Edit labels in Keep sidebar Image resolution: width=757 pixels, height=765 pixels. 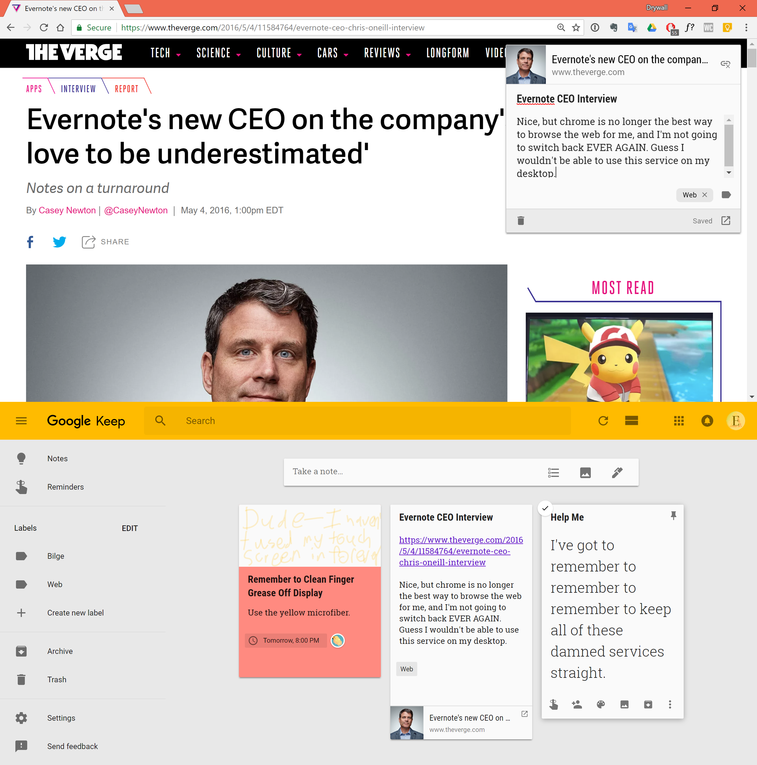pos(130,528)
